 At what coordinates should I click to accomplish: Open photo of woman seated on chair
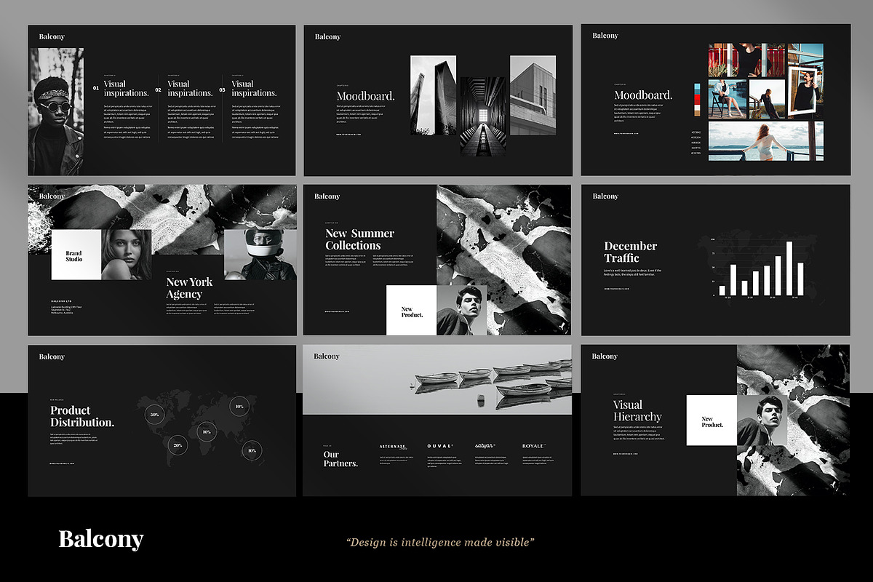click(727, 98)
